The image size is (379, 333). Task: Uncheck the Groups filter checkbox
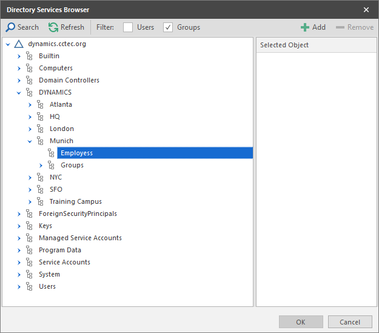pos(168,27)
